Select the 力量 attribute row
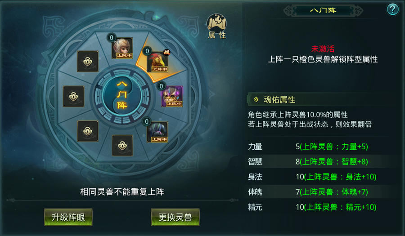Image resolution: width=405 pixels, height=236 pixels. (323, 147)
